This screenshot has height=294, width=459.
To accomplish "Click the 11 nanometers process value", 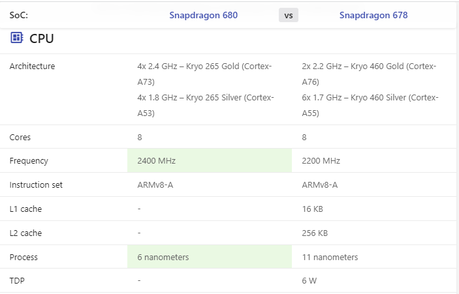I will [x=330, y=257].
